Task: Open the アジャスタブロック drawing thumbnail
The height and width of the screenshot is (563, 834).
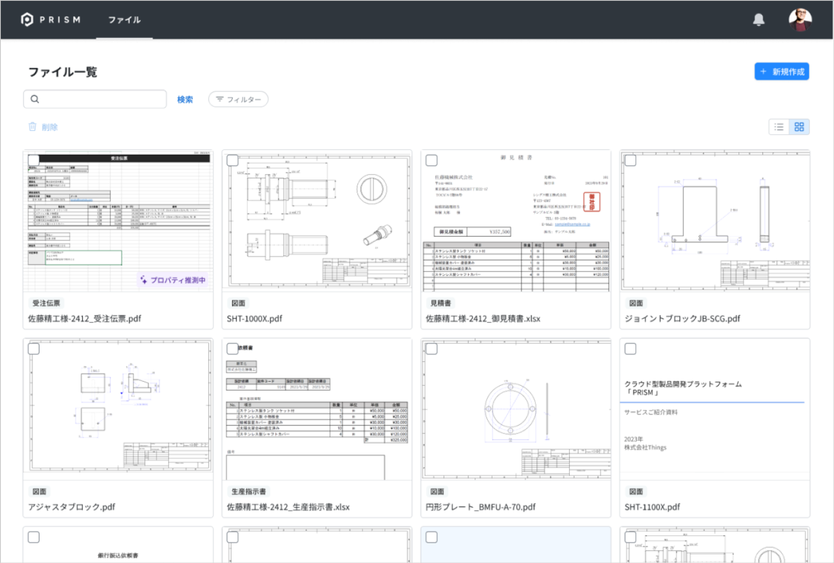Action: (118, 409)
